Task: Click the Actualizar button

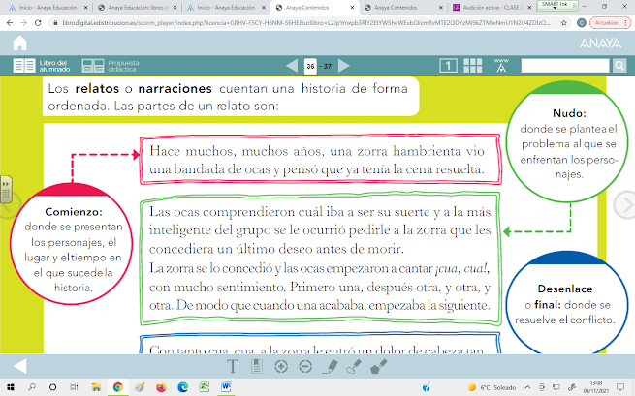Action: 610,23
